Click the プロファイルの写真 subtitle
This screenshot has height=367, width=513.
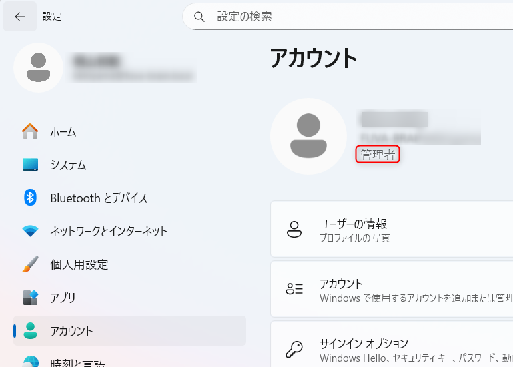pos(355,238)
